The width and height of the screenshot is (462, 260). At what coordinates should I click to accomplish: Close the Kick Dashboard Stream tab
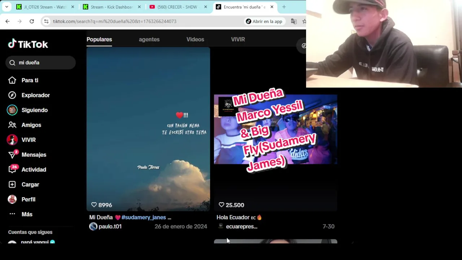139,7
